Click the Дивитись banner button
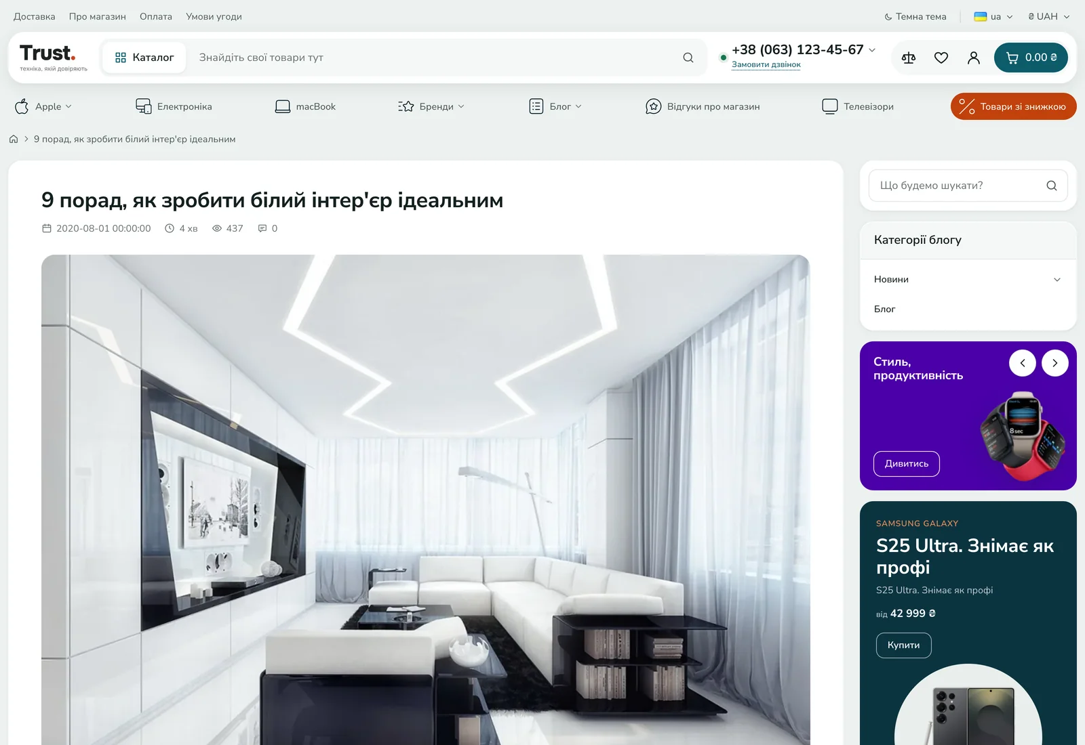The width and height of the screenshot is (1085, 745). [907, 464]
